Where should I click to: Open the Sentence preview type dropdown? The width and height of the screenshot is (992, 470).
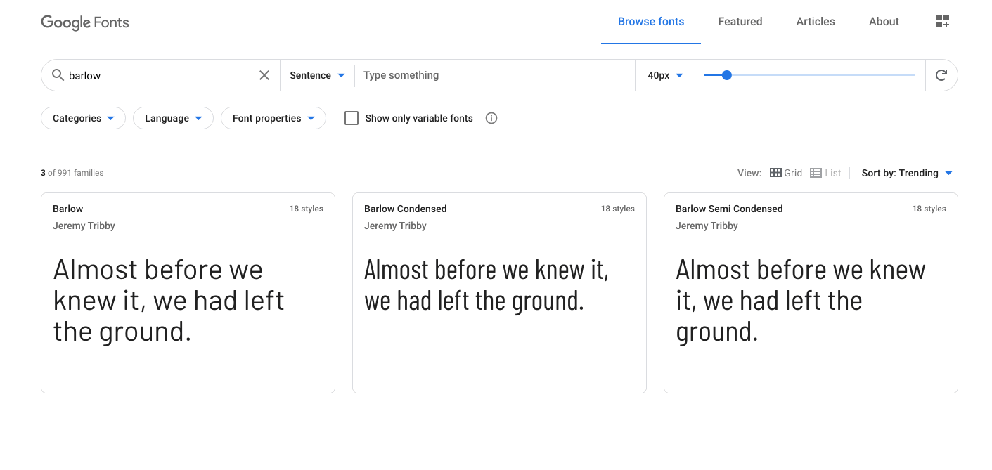tap(317, 75)
